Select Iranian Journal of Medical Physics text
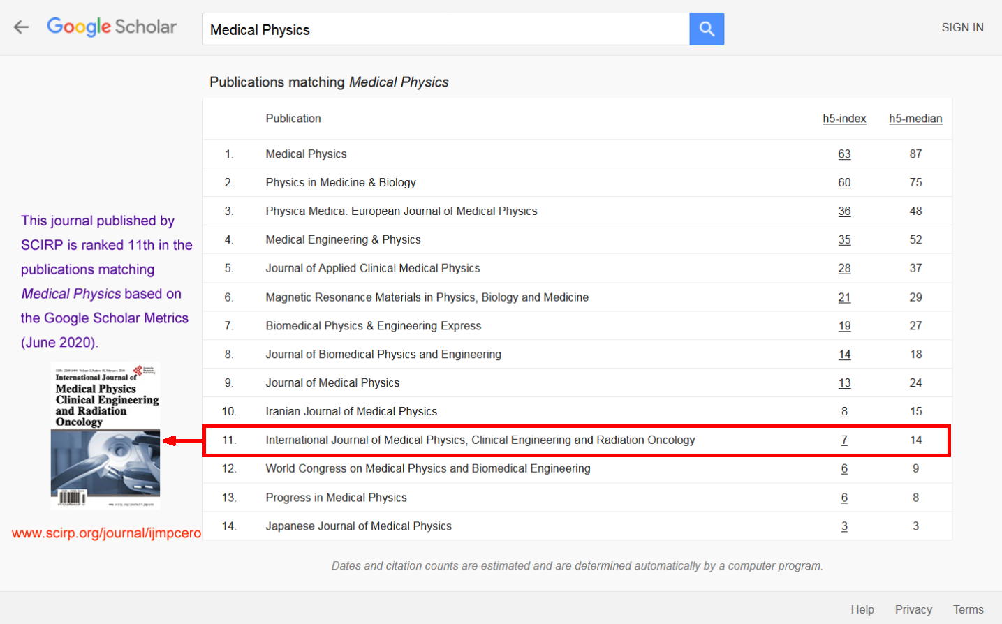The width and height of the screenshot is (1002, 624). coord(351,412)
